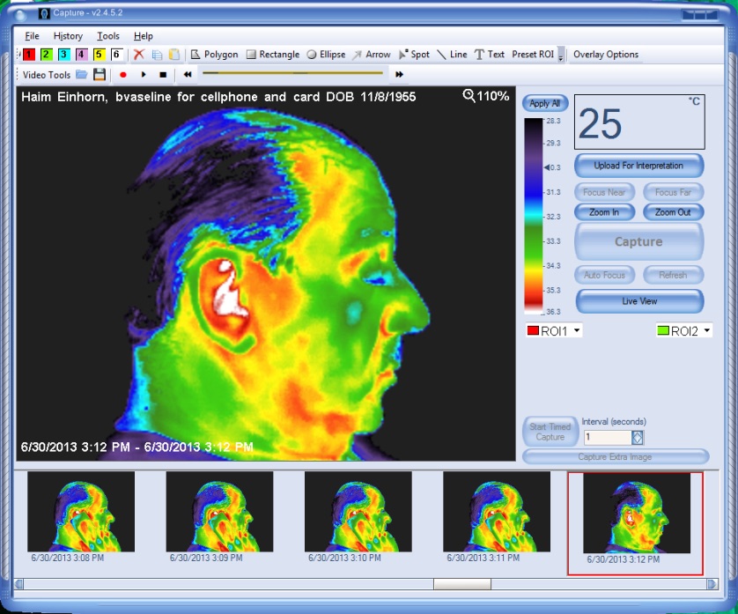The image size is (738, 614).
Task: Fast forward the video
Action: coord(399,74)
